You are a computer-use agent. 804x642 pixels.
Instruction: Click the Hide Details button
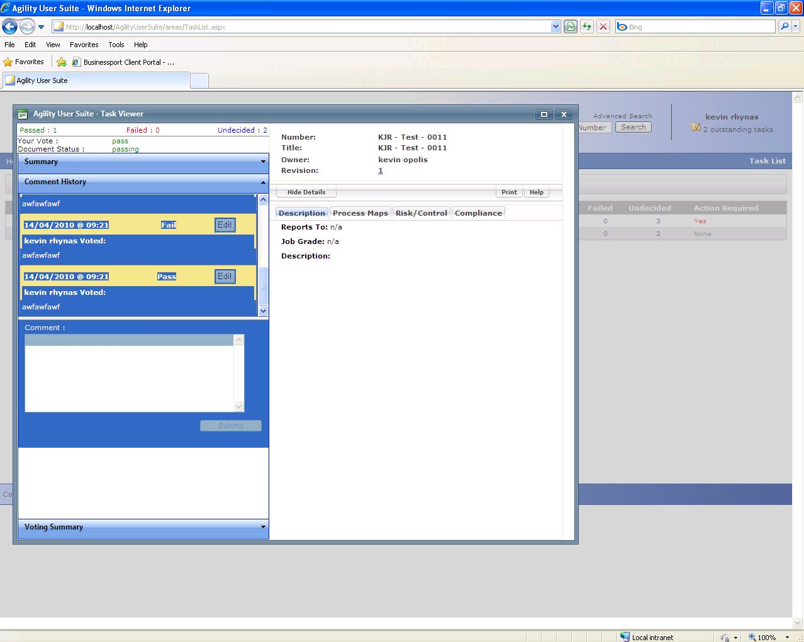tap(306, 192)
